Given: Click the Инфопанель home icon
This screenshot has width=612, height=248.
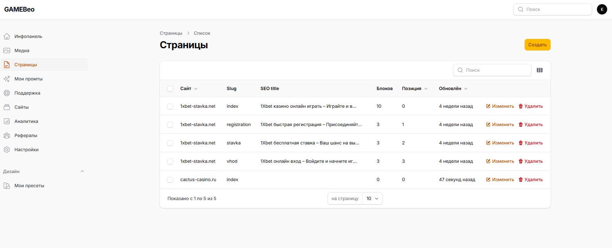Looking at the screenshot, I should pos(7,36).
